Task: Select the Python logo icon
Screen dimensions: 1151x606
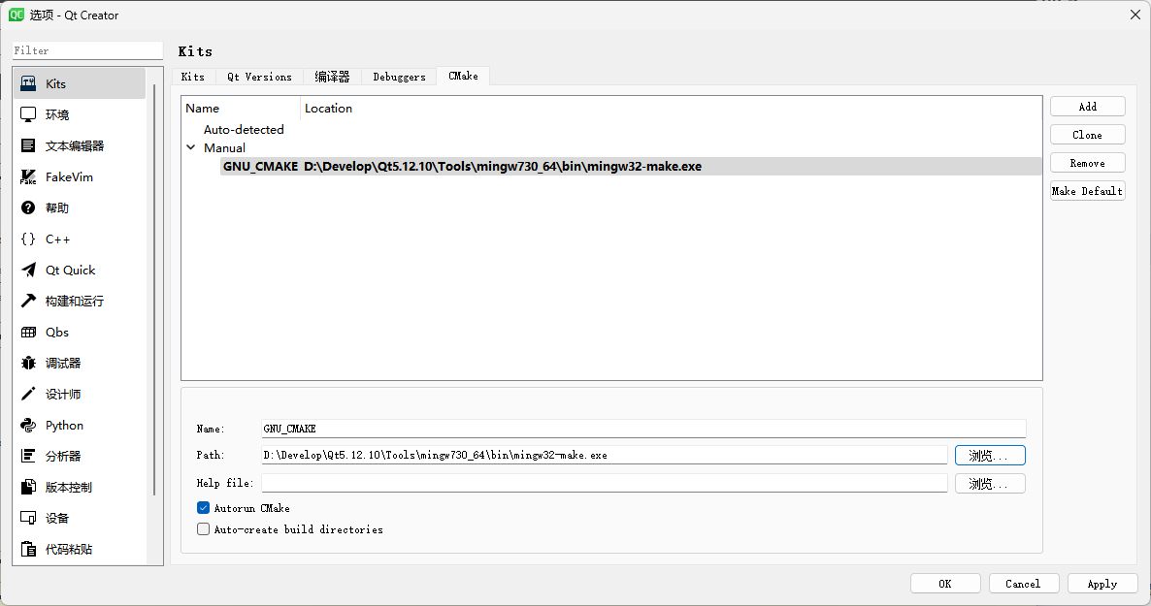Action: tap(28, 425)
